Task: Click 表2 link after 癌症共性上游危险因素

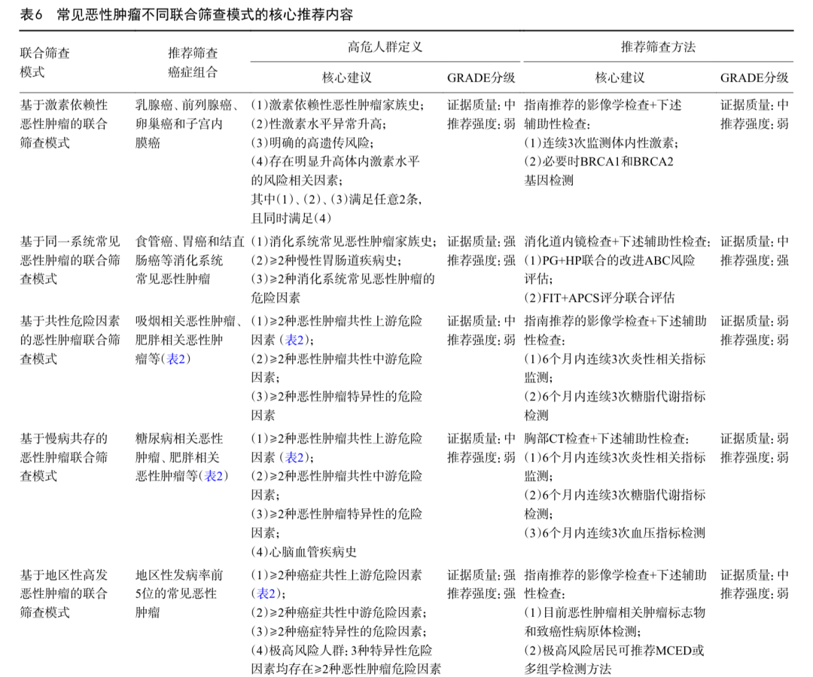Action: click(264, 593)
